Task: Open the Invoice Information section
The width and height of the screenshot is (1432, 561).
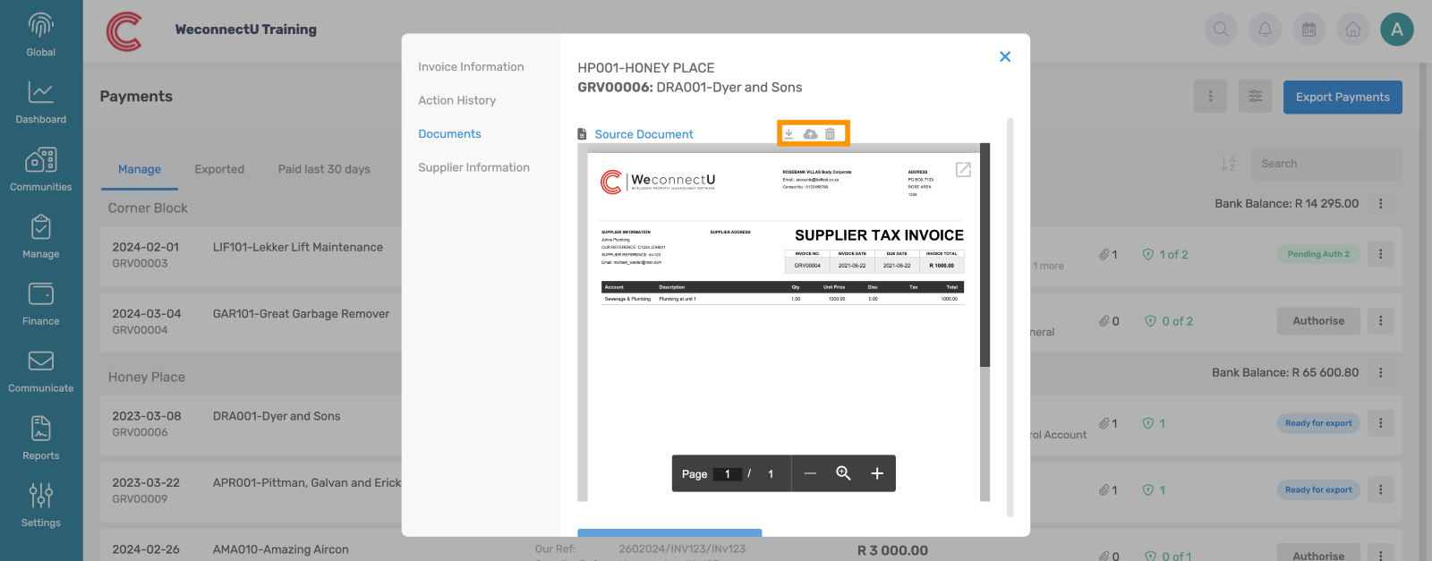Action: [x=471, y=67]
